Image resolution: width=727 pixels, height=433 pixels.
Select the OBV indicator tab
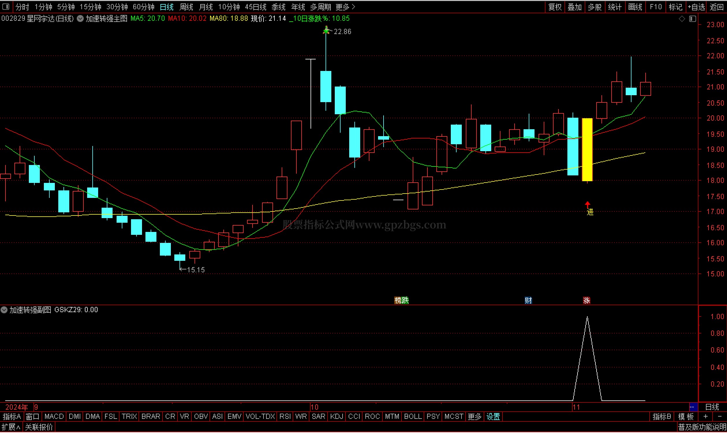[x=201, y=417]
